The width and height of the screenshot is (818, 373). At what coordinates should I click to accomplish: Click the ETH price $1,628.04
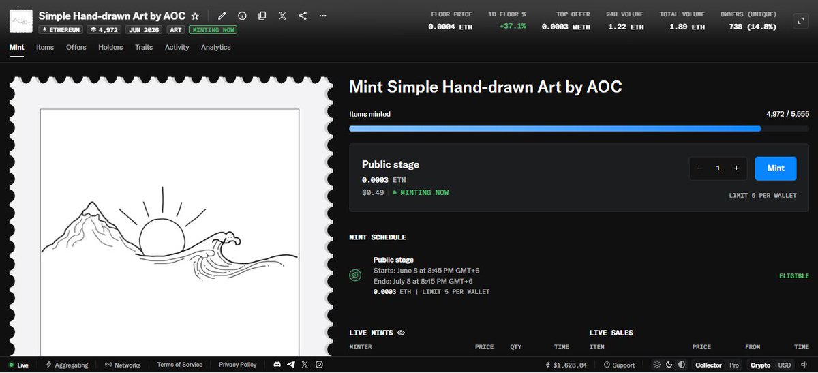click(x=567, y=365)
